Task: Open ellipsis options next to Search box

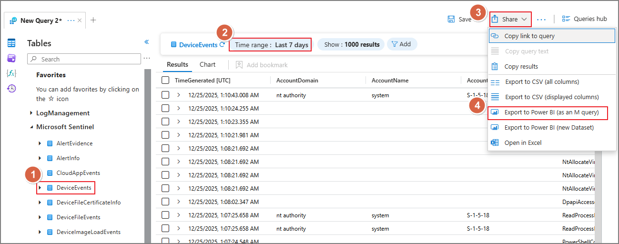Action: click(147, 59)
